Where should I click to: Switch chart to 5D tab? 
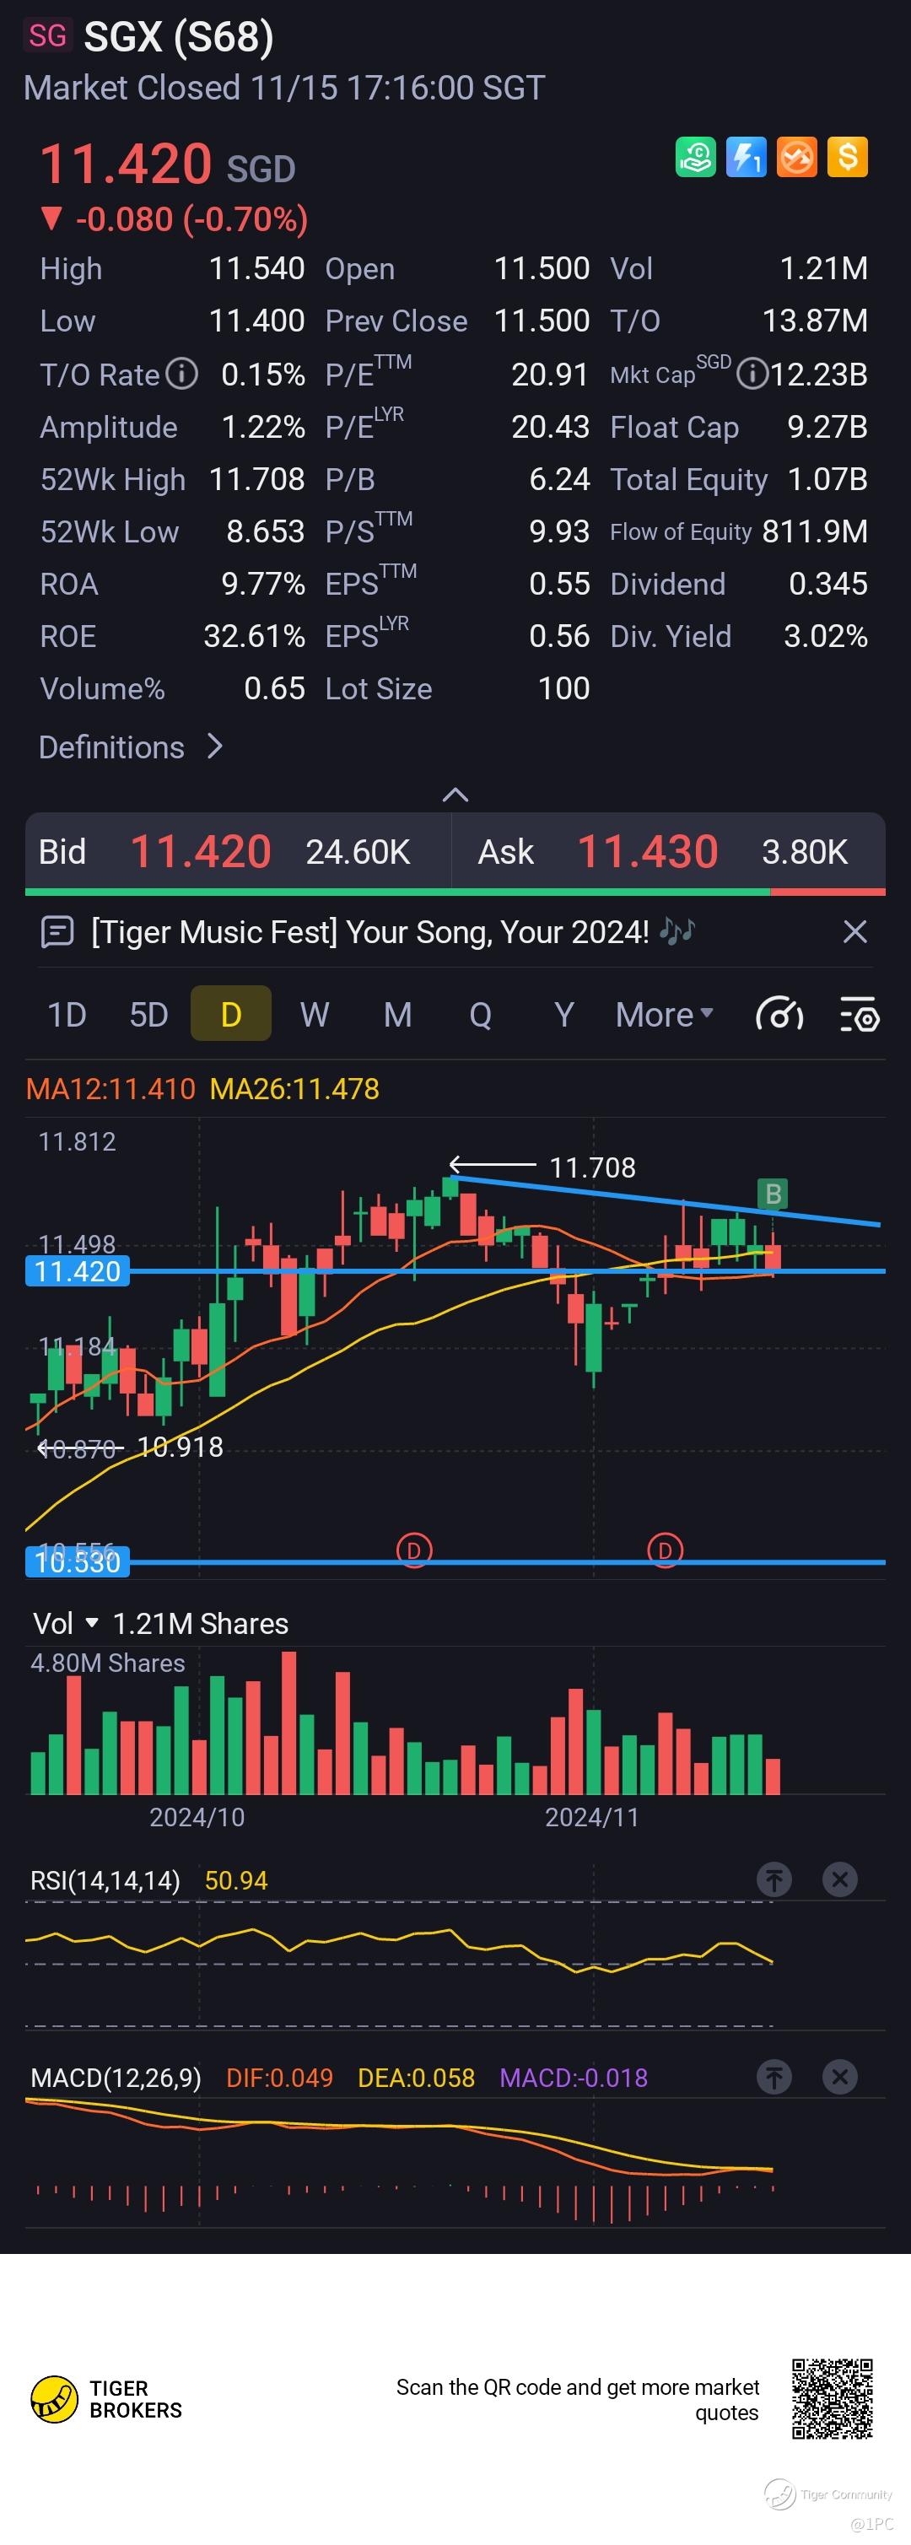tap(149, 1015)
